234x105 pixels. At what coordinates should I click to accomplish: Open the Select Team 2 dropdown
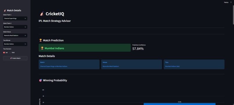click(15, 27)
